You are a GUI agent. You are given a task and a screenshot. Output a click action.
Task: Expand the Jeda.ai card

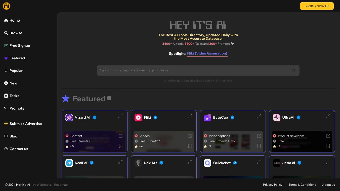pyautogui.click(x=328, y=162)
